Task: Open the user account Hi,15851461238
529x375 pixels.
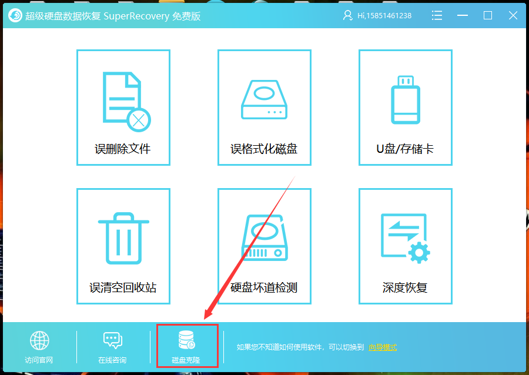Action: click(x=377, y=15)
